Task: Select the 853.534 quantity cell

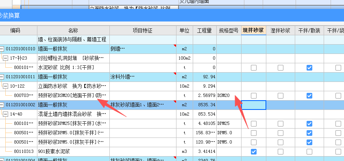Action: point(205,114)
